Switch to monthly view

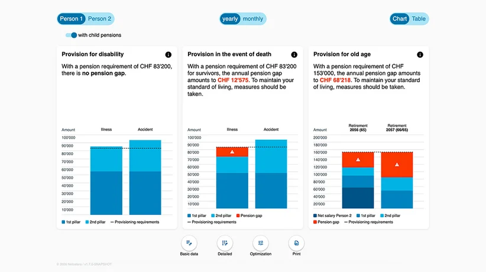click(253, 19)
